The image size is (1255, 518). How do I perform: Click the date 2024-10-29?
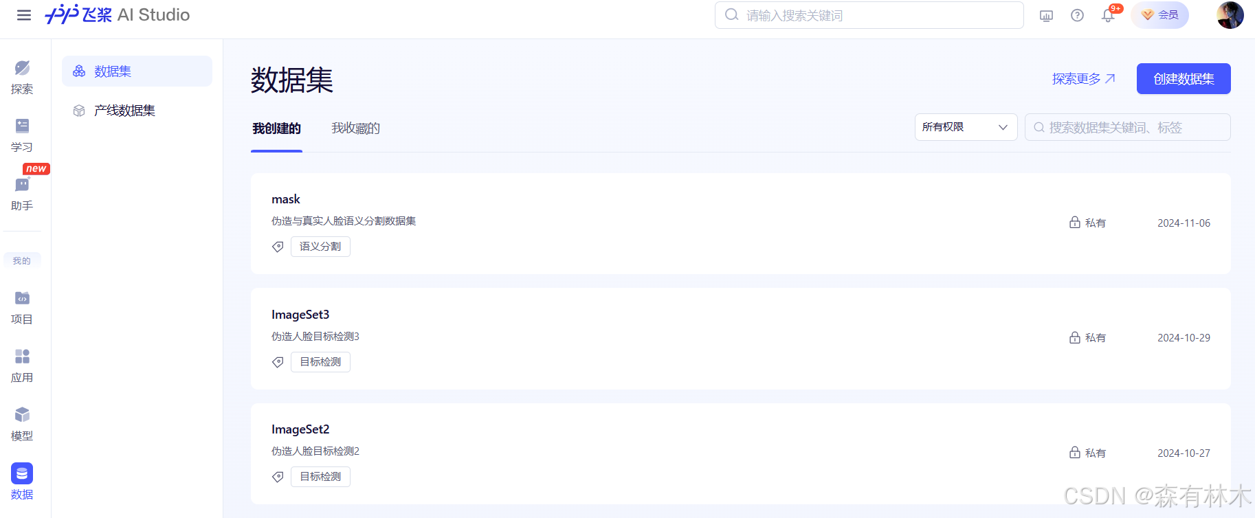tap(1184, 337)
